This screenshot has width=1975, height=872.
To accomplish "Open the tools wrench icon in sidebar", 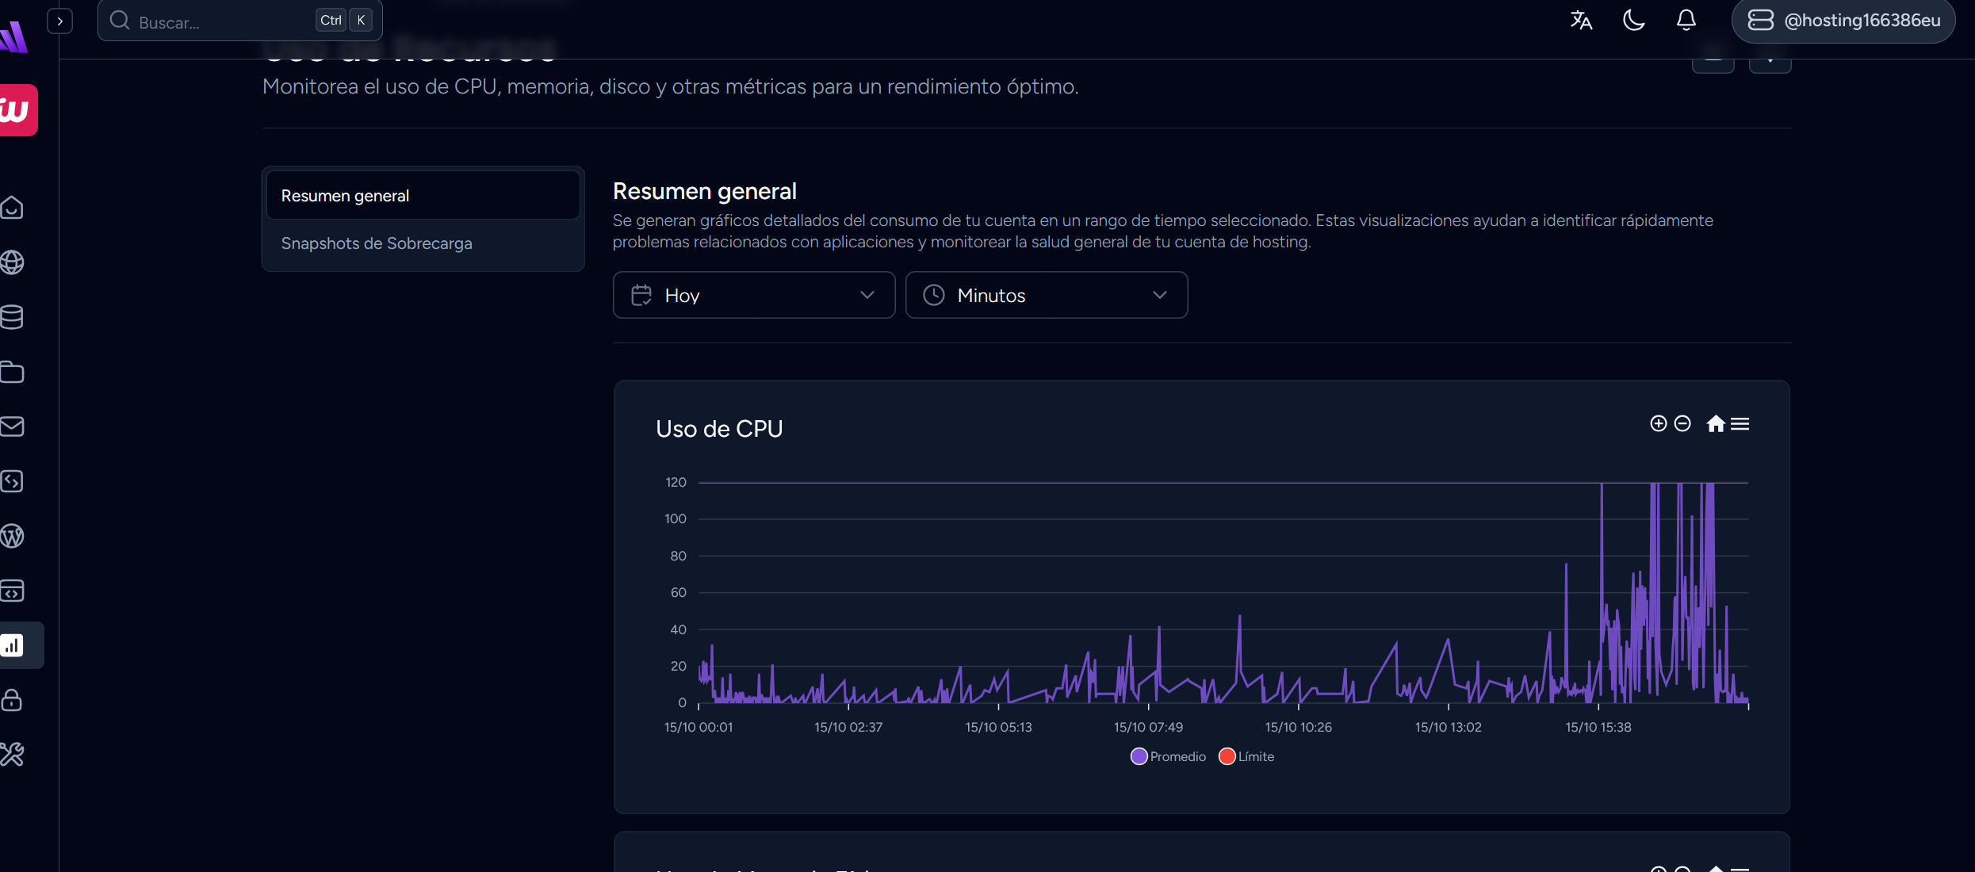I will click(x=12, y=755).
